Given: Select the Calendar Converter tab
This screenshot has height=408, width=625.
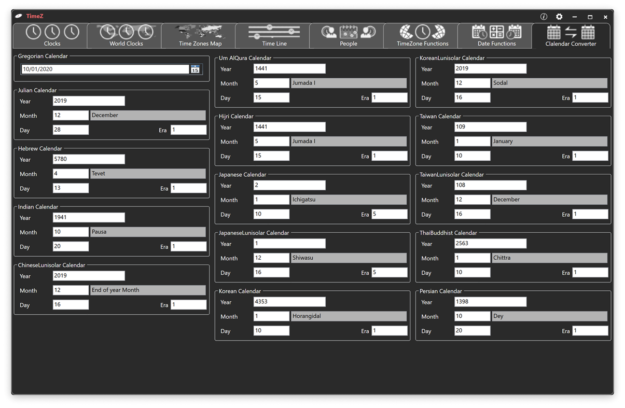Looking at the screenshot, I should [571, 36].
